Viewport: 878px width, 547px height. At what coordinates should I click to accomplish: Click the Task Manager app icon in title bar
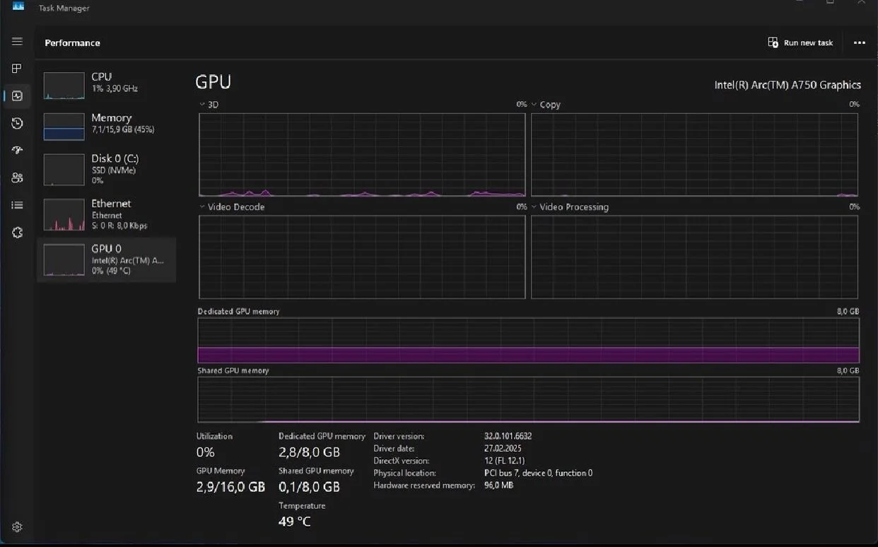tap(18, 6)
